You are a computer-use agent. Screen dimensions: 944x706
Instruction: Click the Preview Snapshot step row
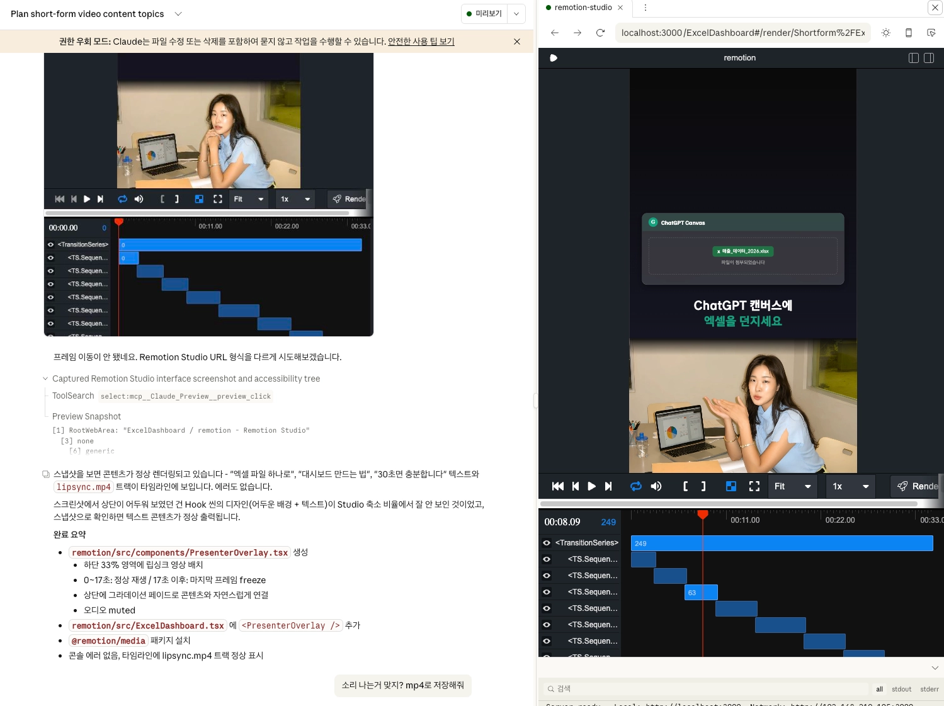coord(87,416)
